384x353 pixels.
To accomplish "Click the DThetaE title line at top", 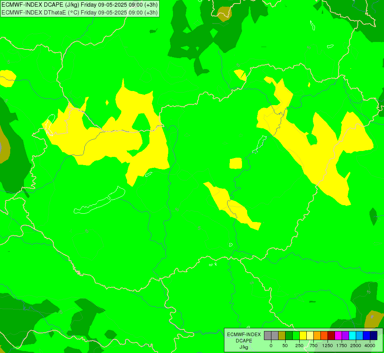I will (80, 12).
